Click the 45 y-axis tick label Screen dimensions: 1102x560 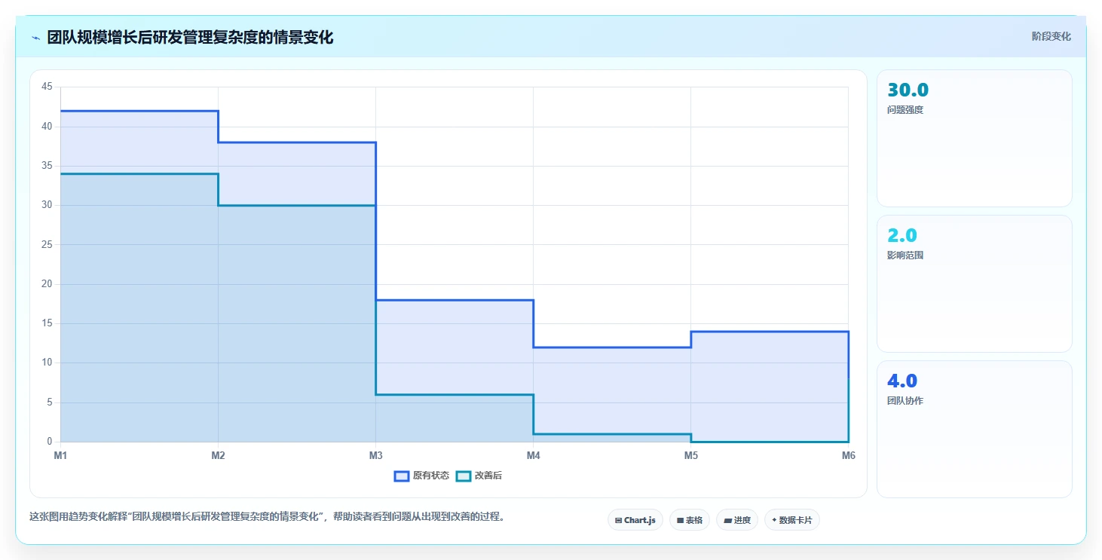(47, 87)
